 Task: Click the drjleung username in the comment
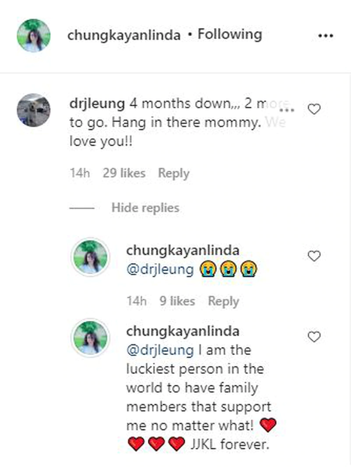tap(97, 104)
